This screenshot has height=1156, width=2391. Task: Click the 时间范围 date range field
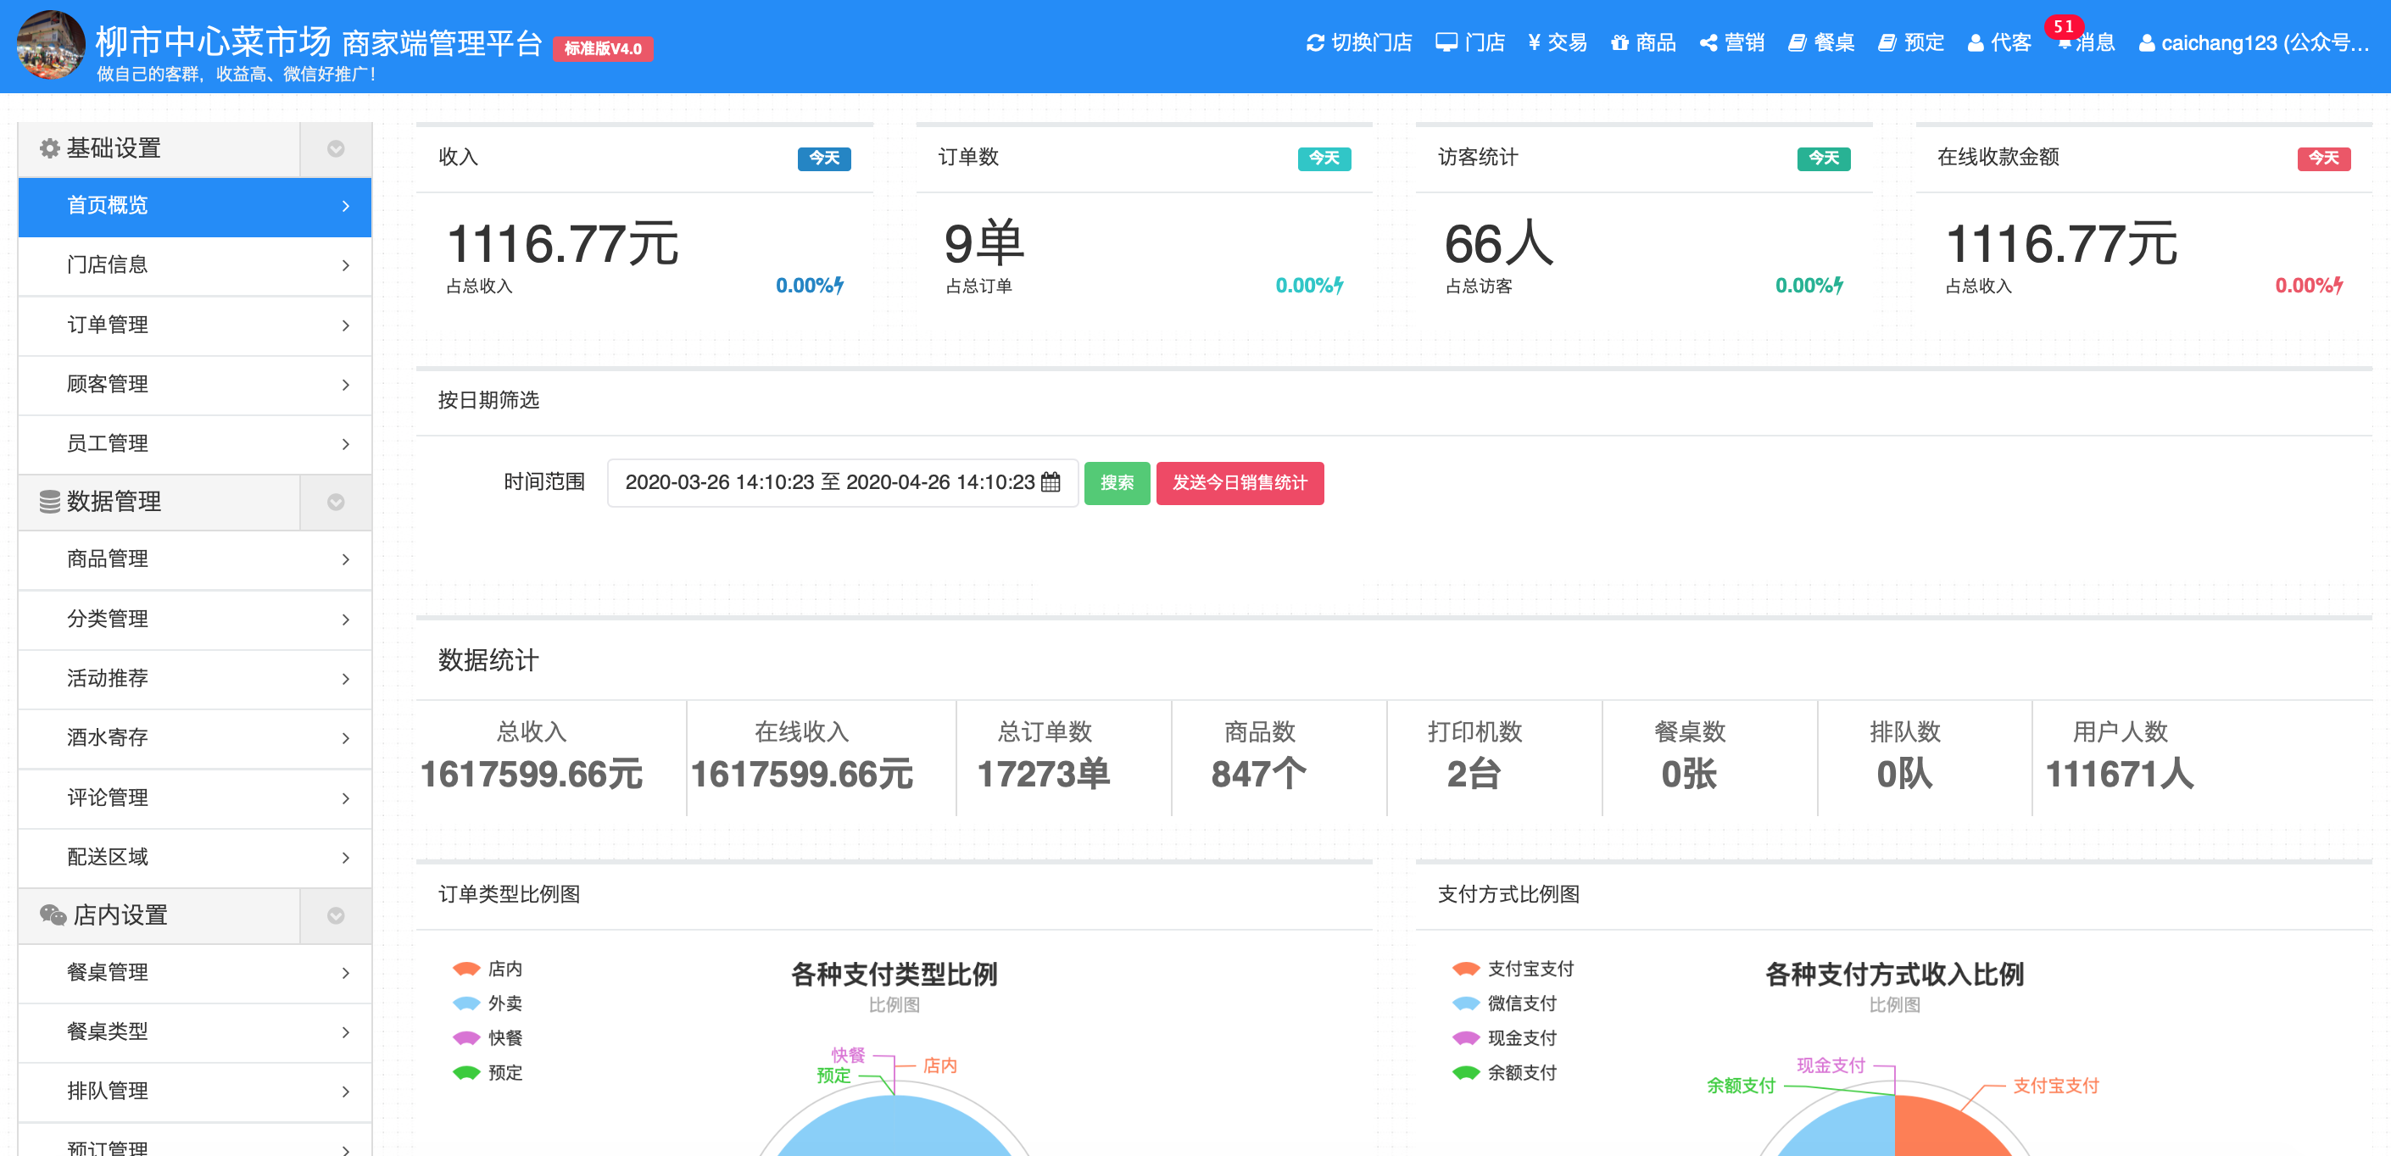click(829, 482)
